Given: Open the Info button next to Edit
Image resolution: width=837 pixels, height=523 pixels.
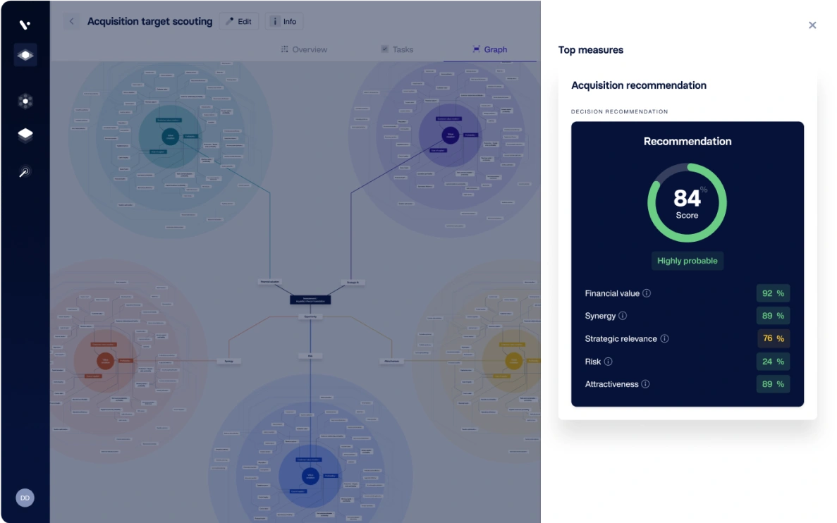Looking at the screenshot, I should tap(284, 22).
